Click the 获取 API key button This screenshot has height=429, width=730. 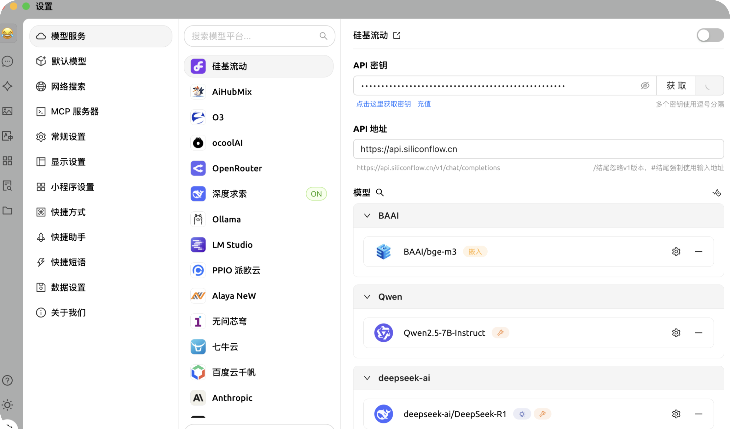coord(676,86)
